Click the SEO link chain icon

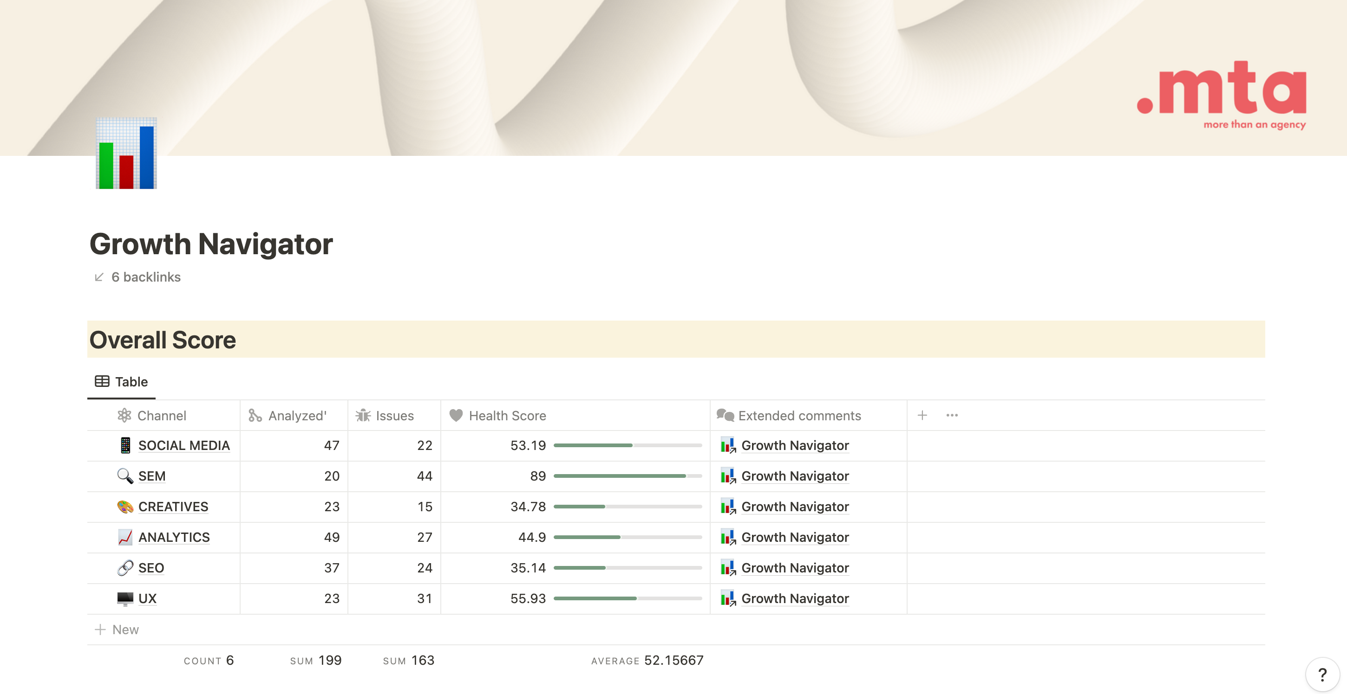125,568
